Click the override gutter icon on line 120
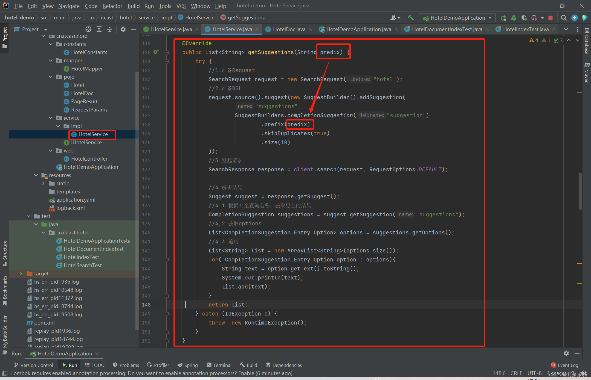 pos(156,52)
